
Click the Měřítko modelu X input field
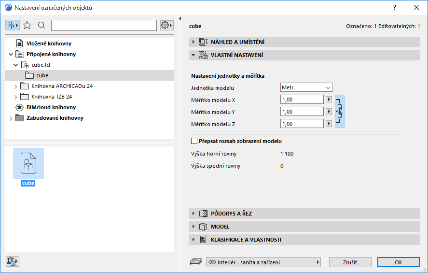[x=302, y=100]
